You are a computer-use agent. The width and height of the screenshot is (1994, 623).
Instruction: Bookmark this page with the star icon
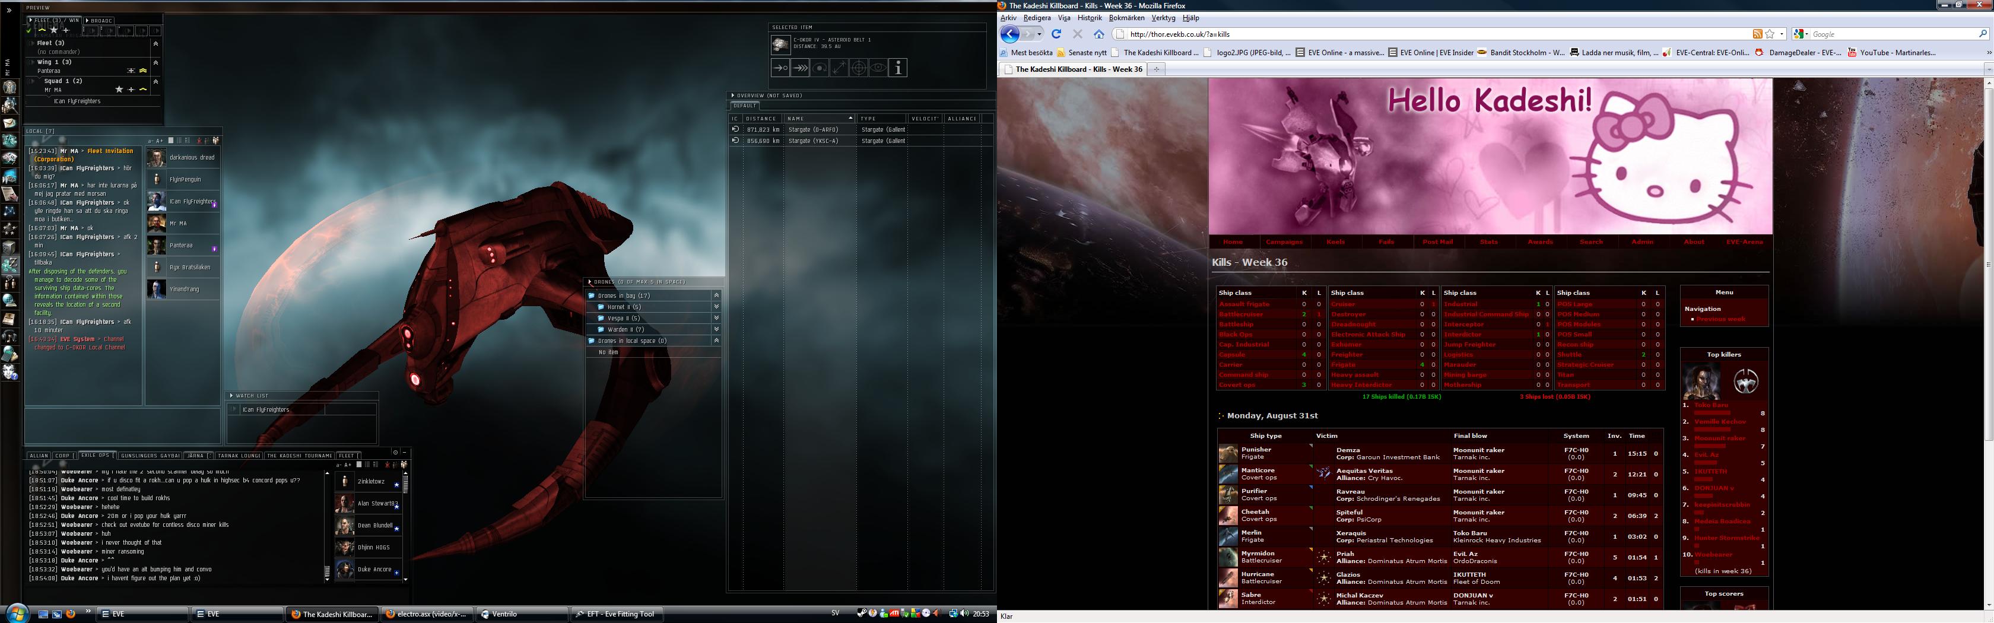coord(1770,34)
